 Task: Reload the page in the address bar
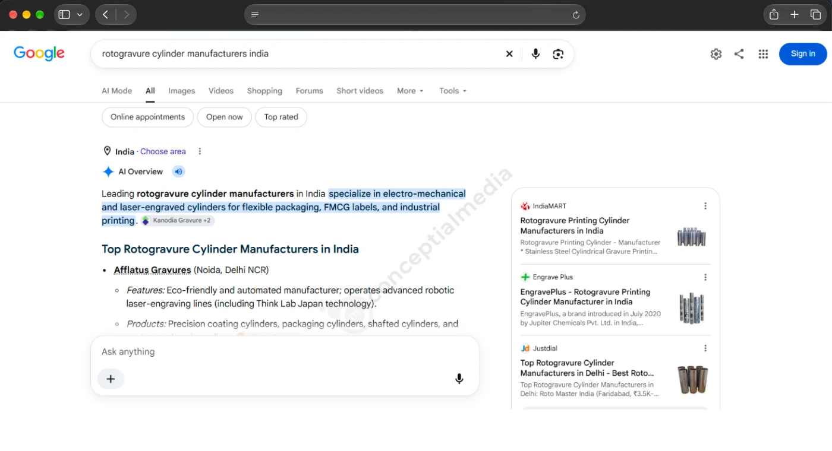click(575, 15)
